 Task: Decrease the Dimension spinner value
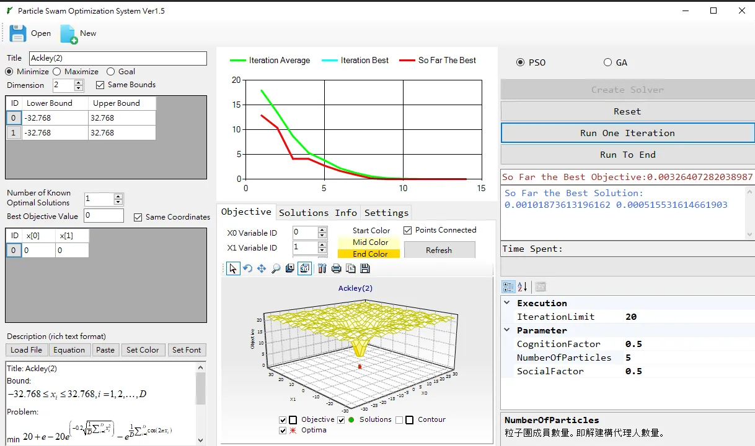(x=79, y=88)
